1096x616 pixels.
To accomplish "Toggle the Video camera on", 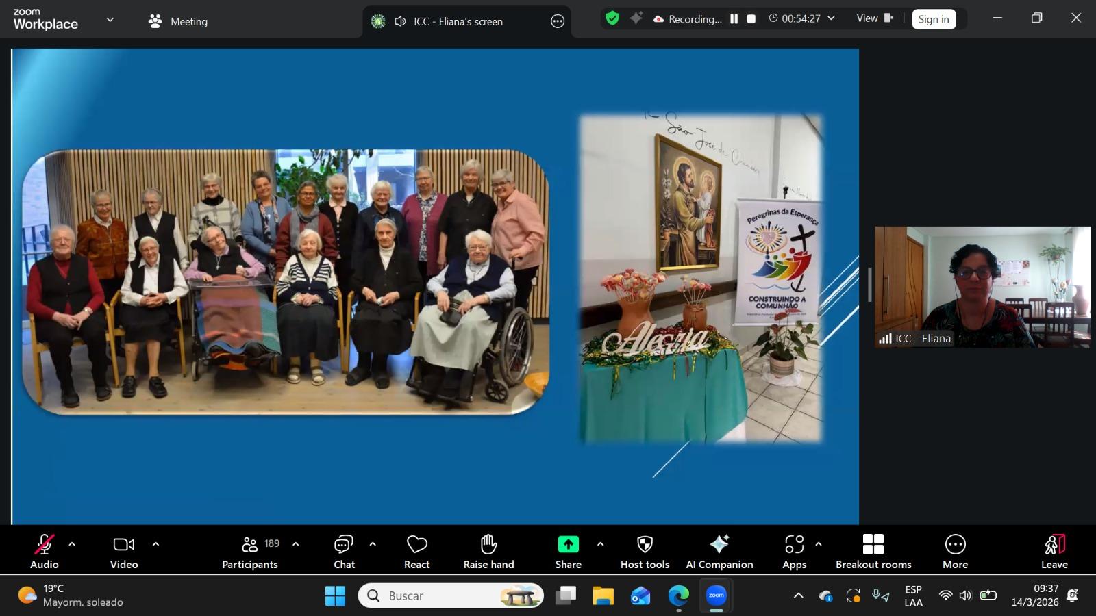I will point(124,552).
